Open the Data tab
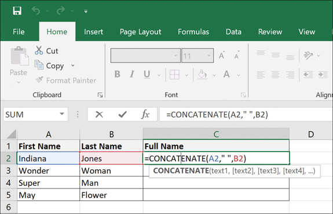This screenshot has width=333, height=214. [233, 32]
